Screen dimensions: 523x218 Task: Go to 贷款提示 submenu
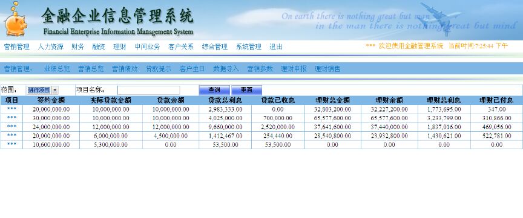coord(159,69)
